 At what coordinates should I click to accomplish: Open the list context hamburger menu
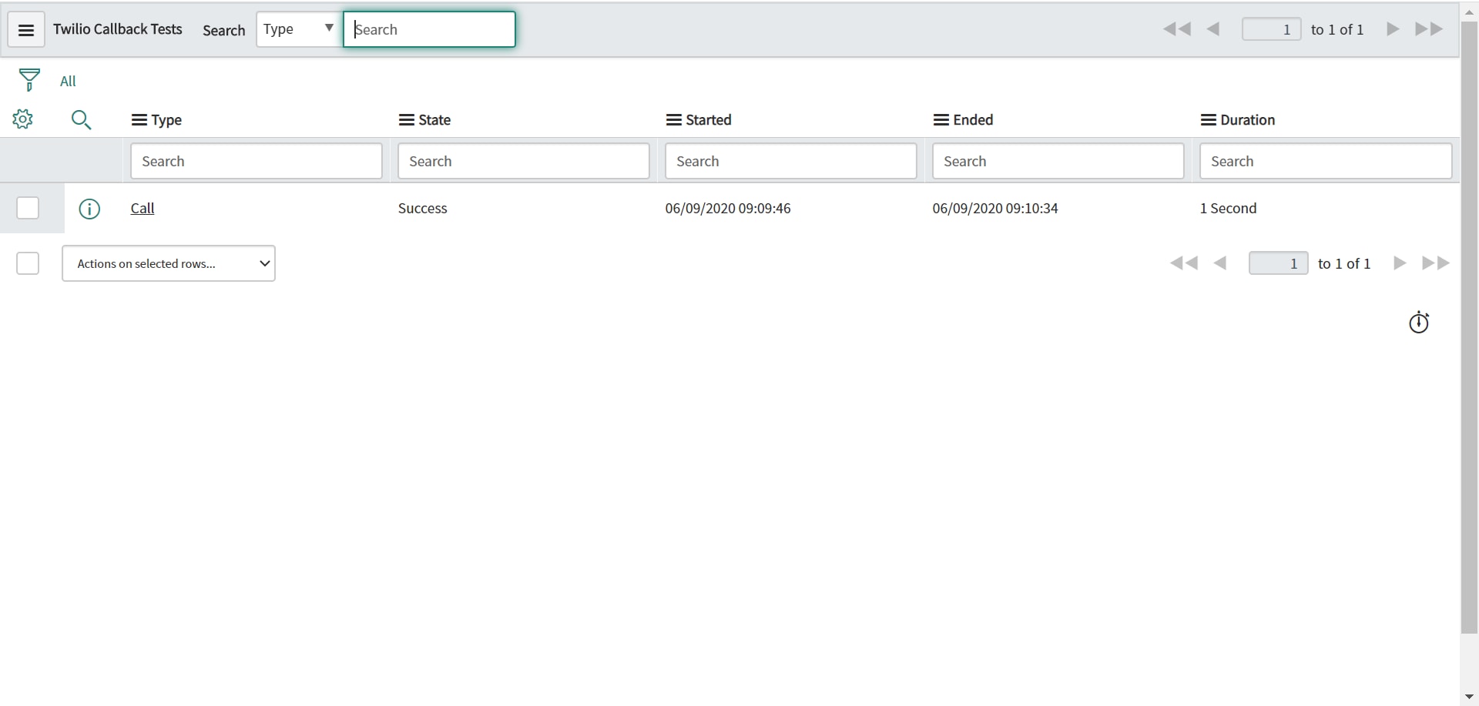pos(25,30)
